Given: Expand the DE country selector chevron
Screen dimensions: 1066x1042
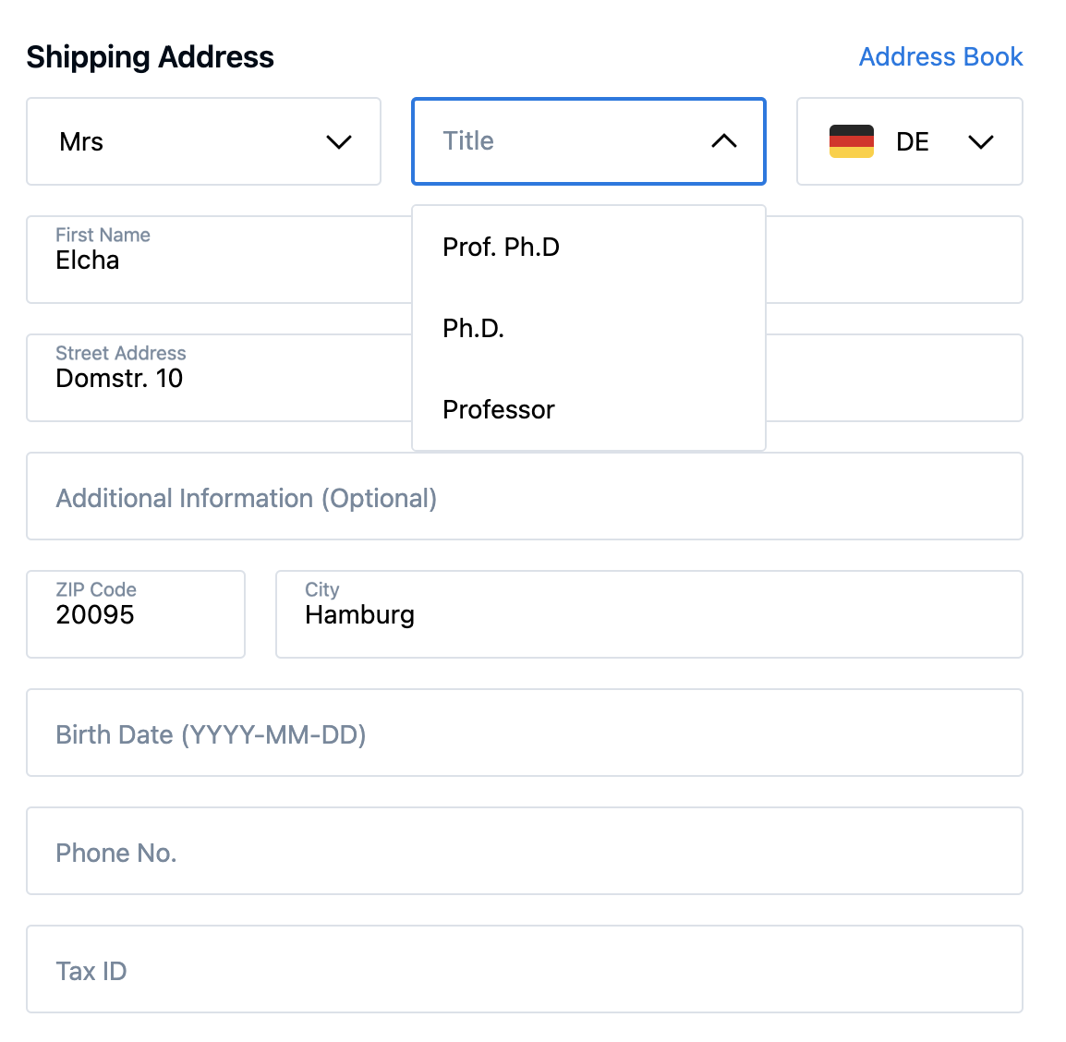Looking at the screenshot, I should [980, 142].
